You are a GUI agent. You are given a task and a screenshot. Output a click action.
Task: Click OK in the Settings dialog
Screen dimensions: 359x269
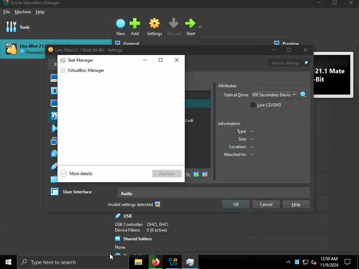pos(236,204)
